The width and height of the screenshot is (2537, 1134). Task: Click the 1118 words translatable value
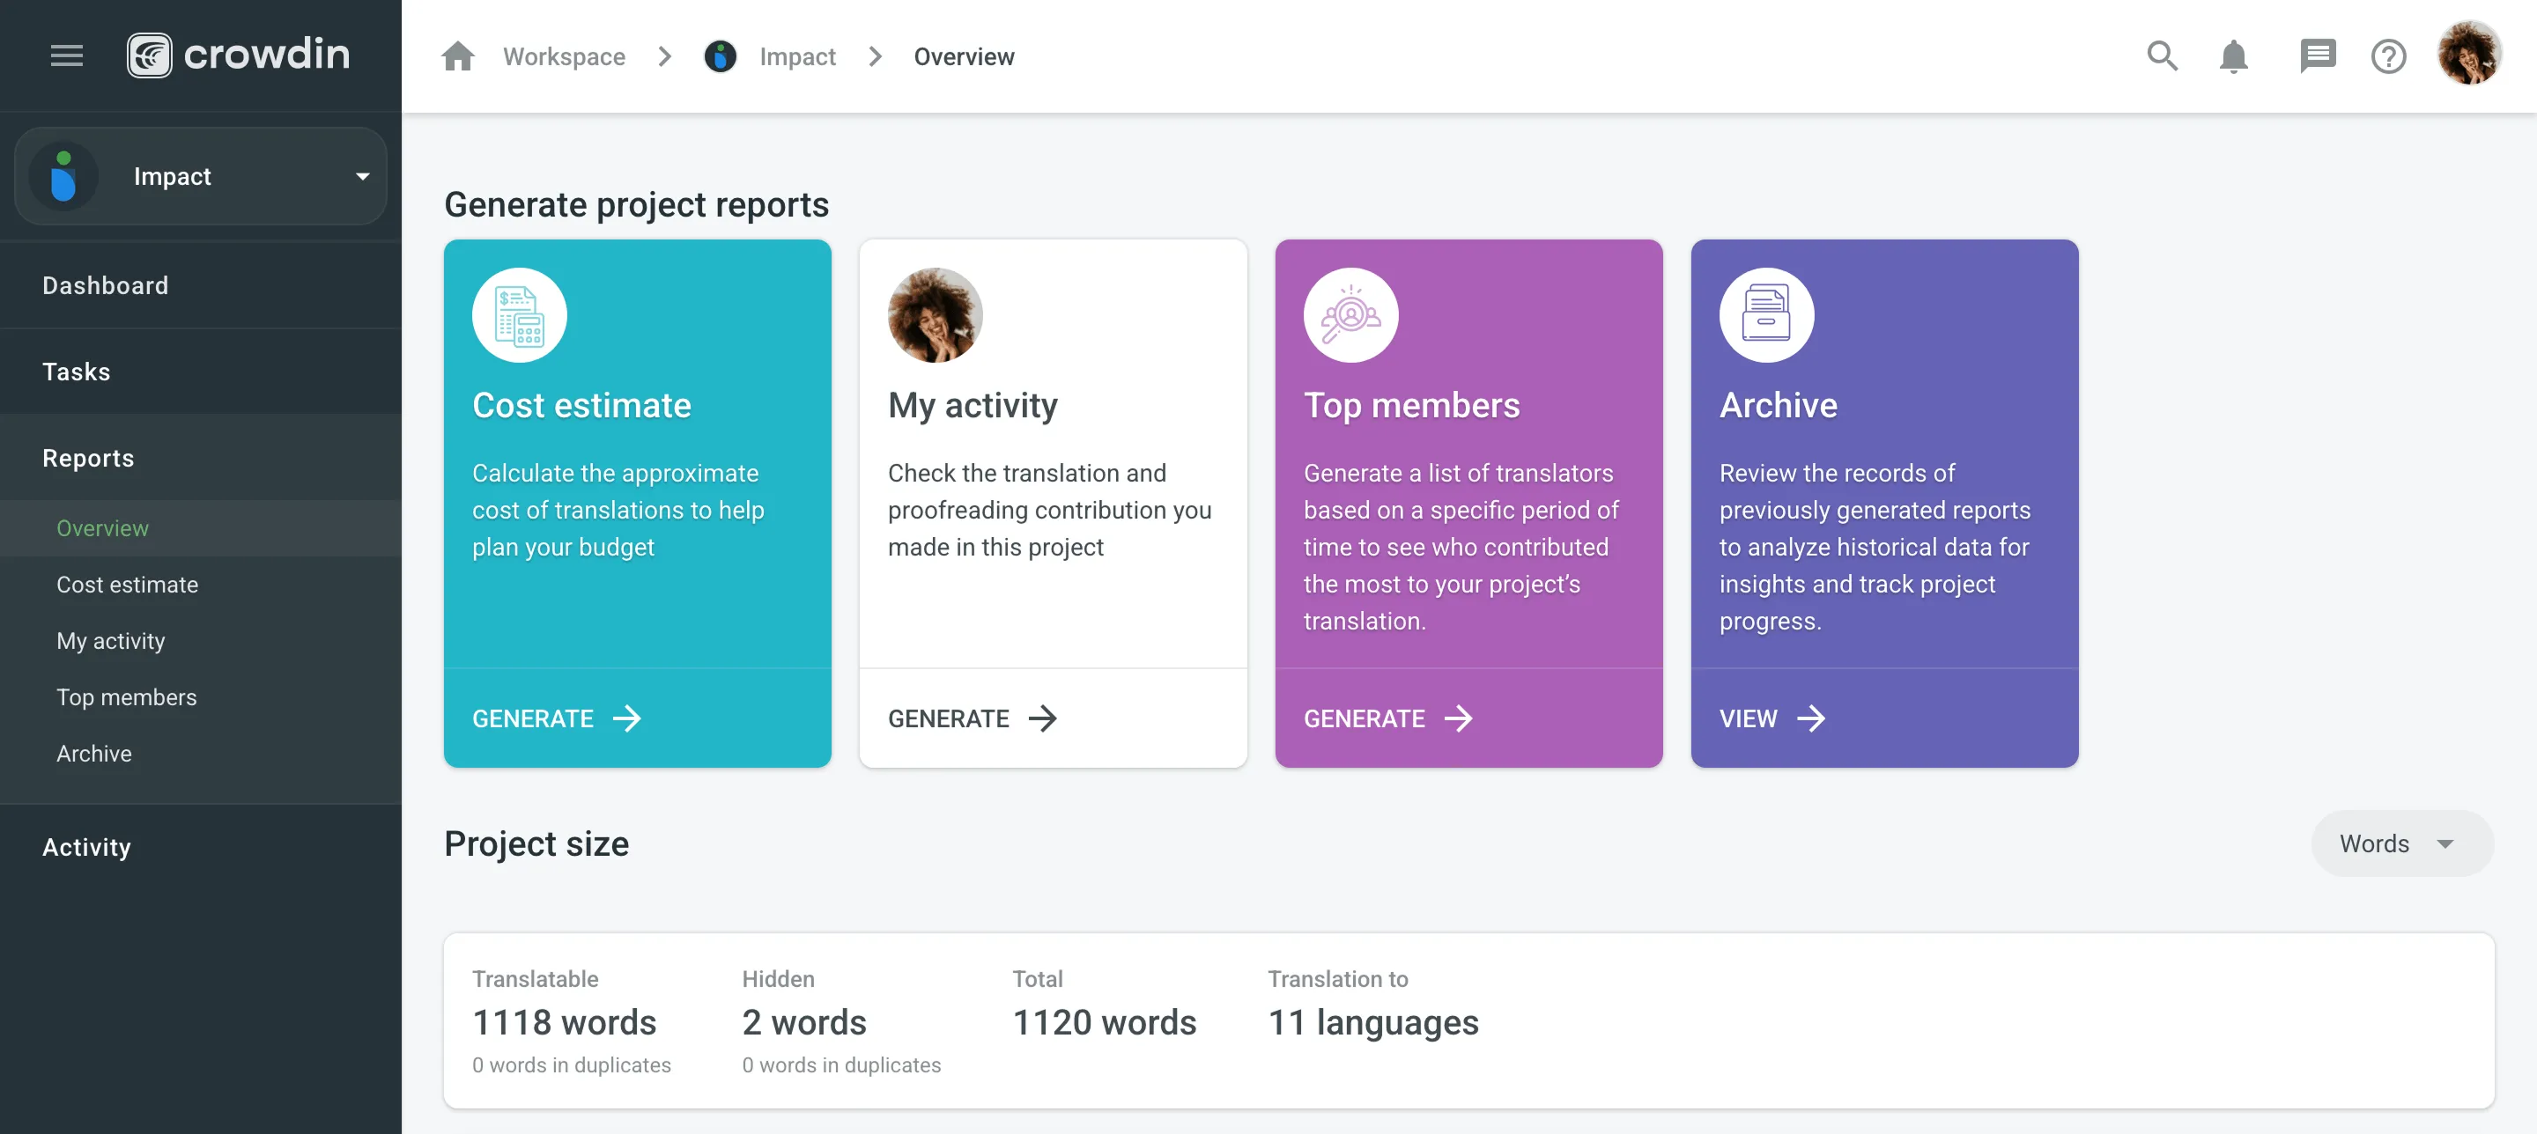[x=565, y=1022]
